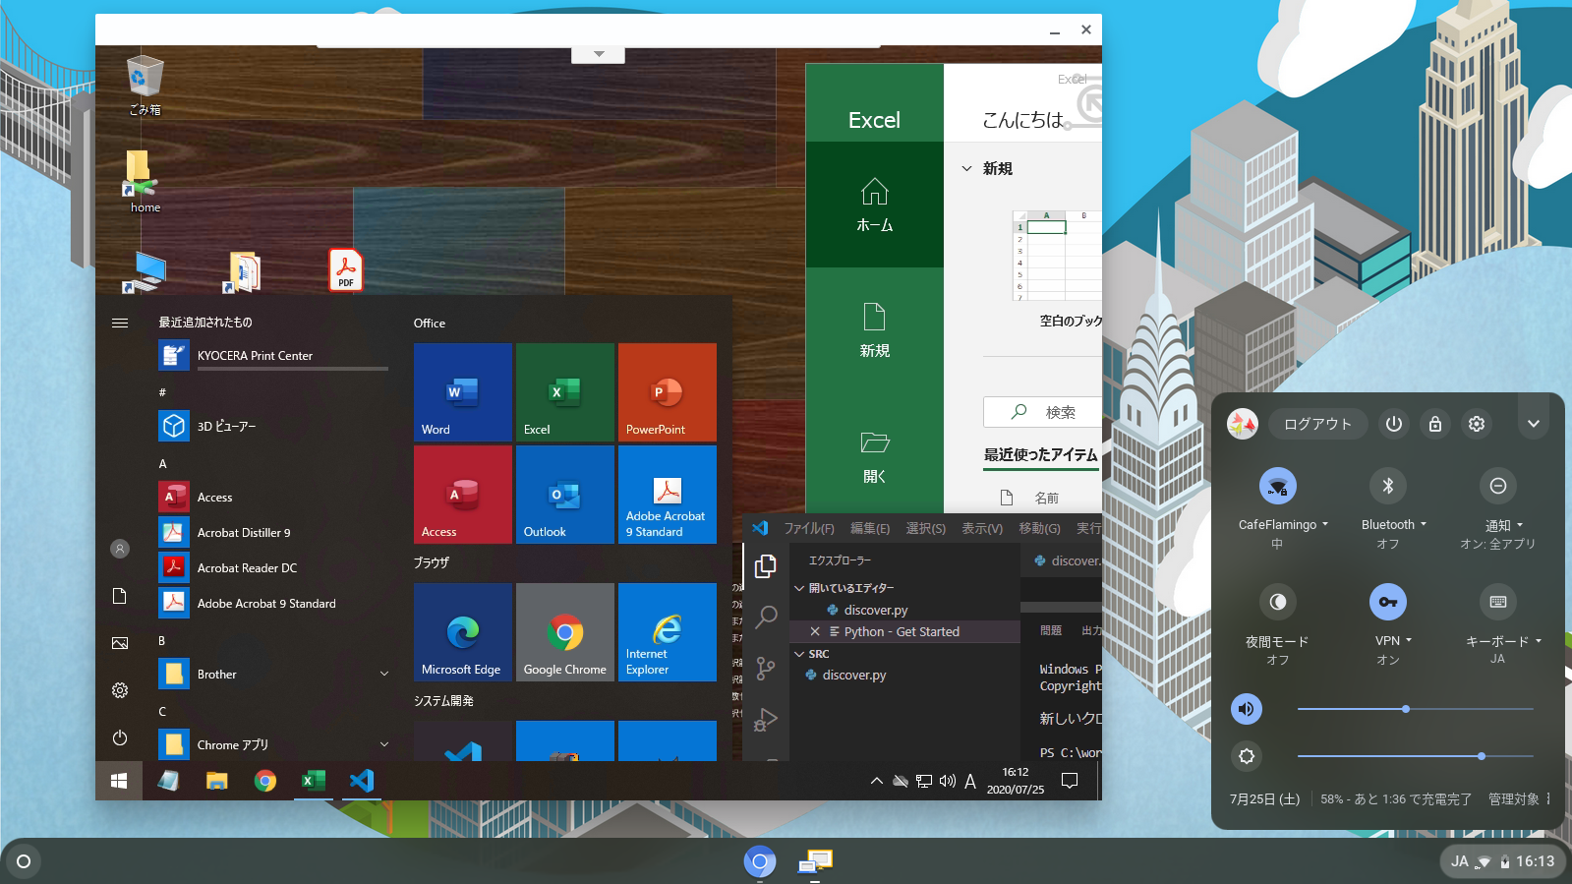Select the PDF desktop icon
Screen dimensions: 1572x884
(346, 269)
